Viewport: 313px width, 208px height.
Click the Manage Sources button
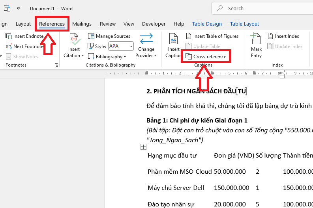[109, 36]
